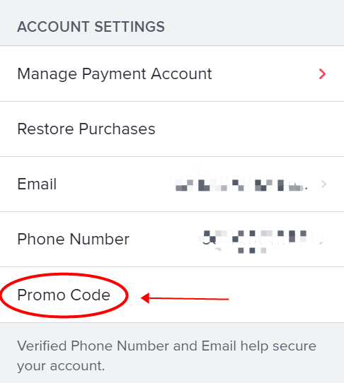The image size is (344, 383).
Task: Select Restore Purchases
Action: click(x=172, y=129)
